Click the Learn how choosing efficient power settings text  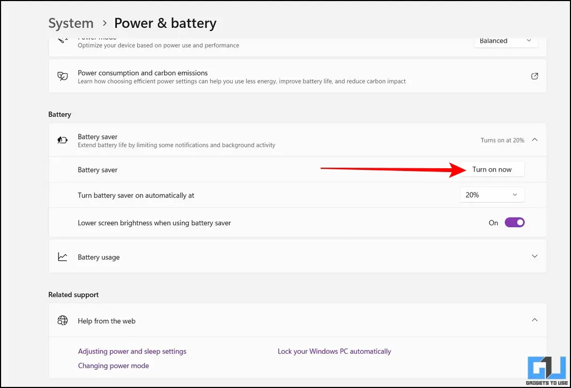tap(241, 81)
